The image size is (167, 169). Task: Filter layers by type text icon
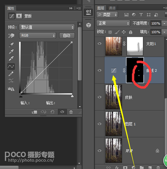click(x=141, y=15)
